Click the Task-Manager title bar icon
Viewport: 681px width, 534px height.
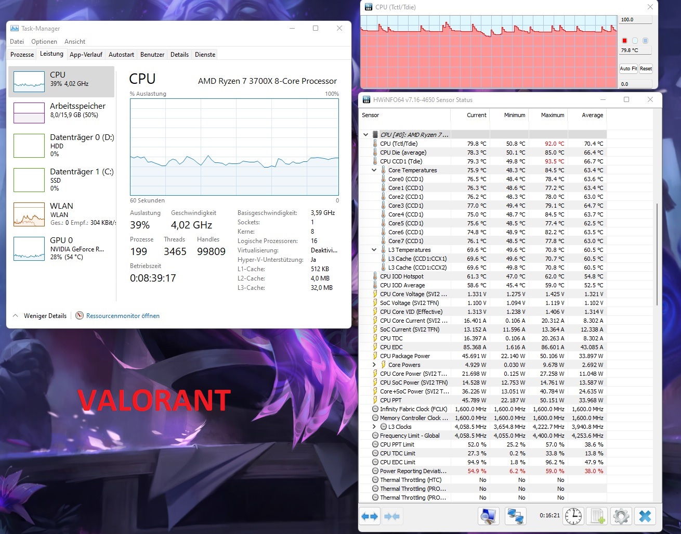(x=15, y=29)
